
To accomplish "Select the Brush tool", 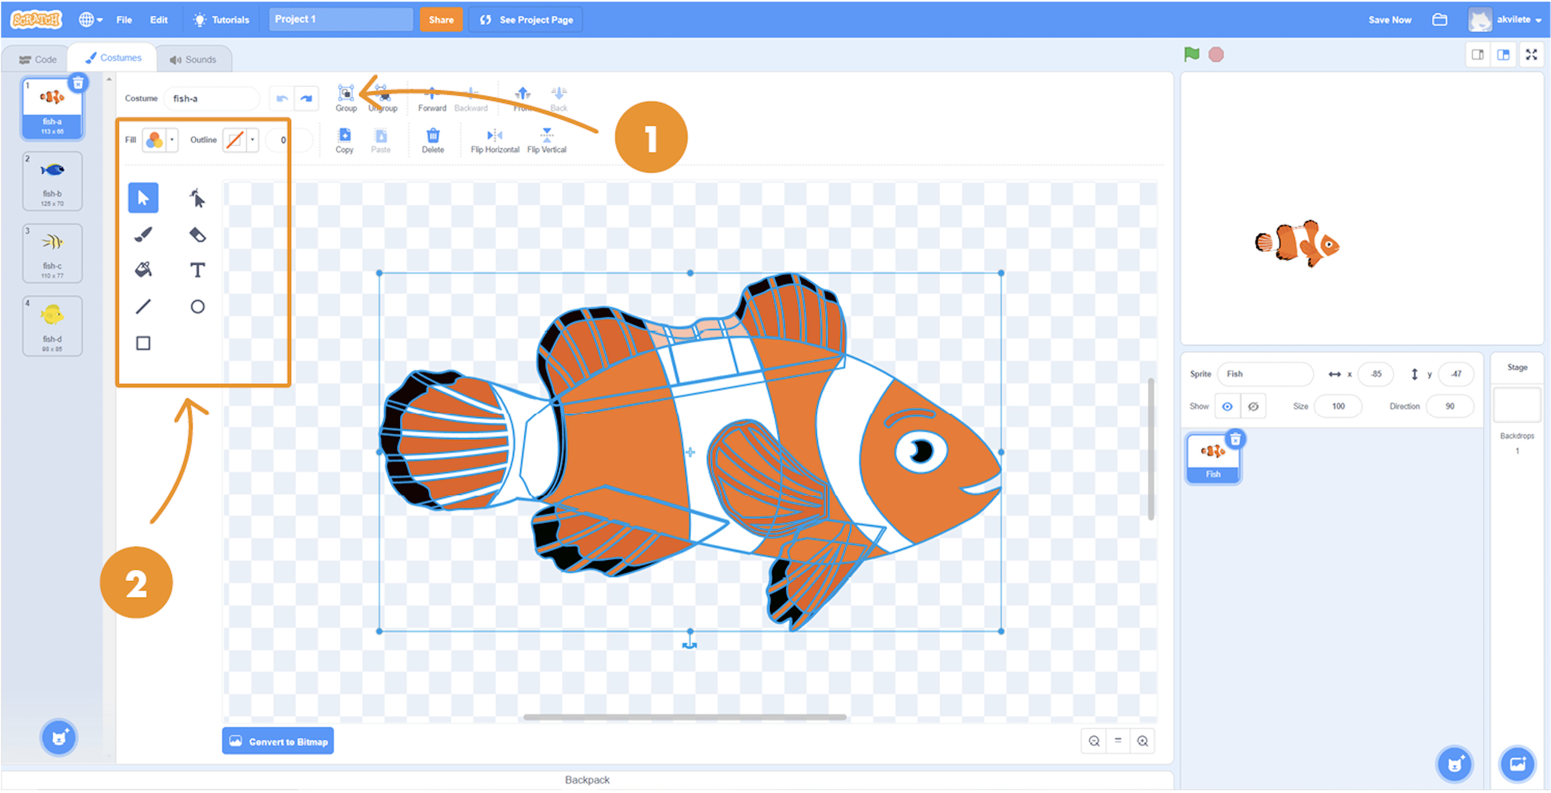I will pyautogui.click(x=143, y=235).
